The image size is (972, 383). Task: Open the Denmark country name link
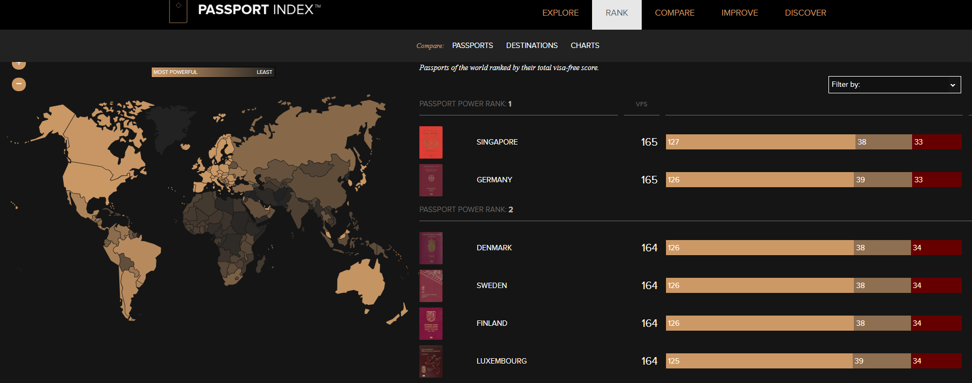(x=494, y=248)
